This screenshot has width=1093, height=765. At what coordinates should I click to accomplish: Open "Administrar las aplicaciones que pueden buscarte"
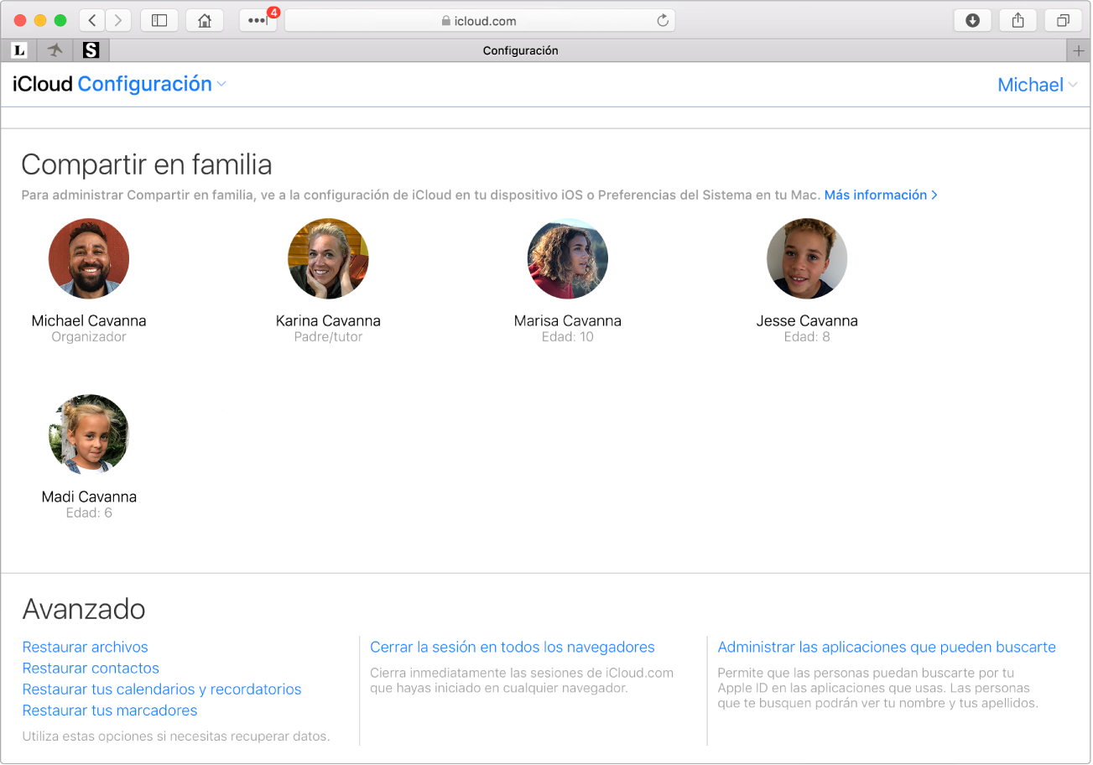click(887, 647)
